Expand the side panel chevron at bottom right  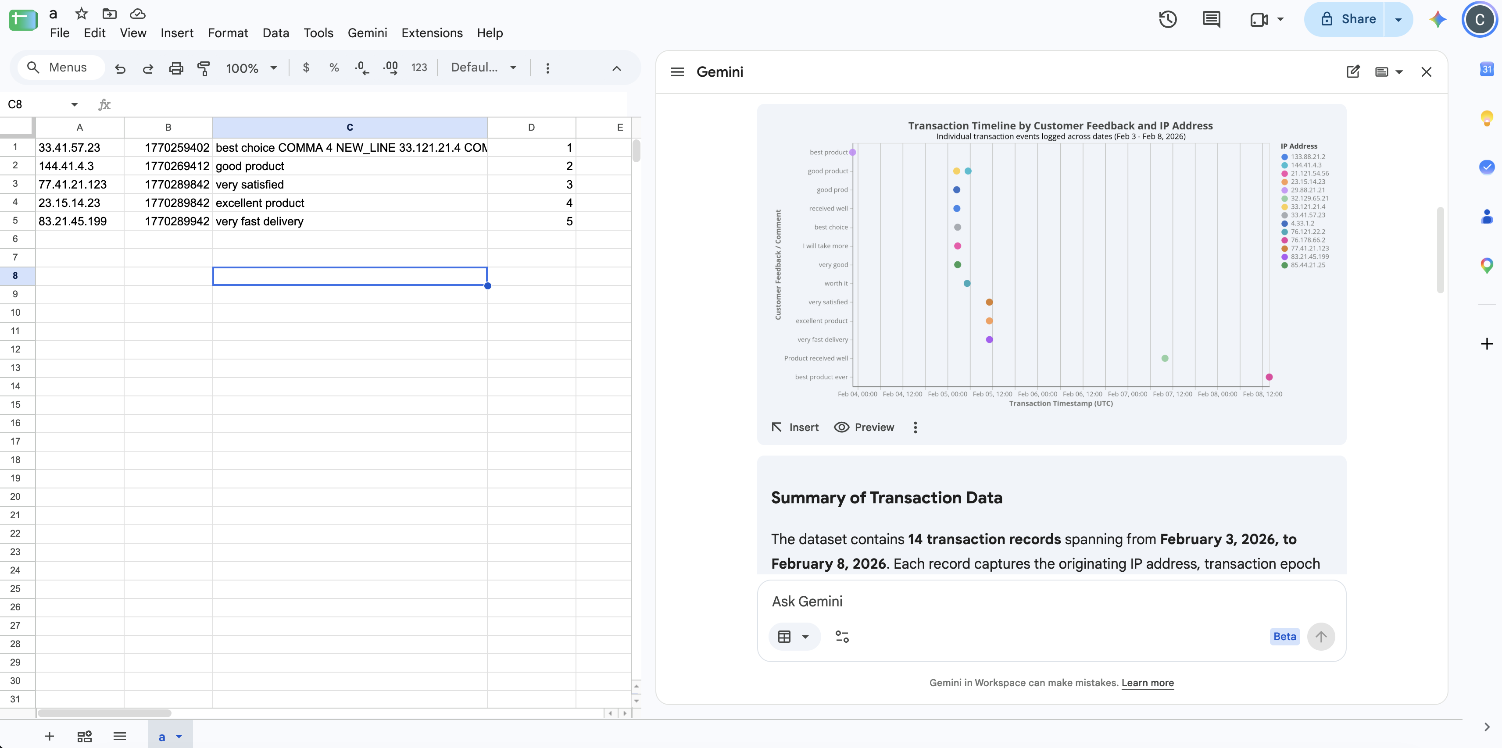pos(1486,727)
